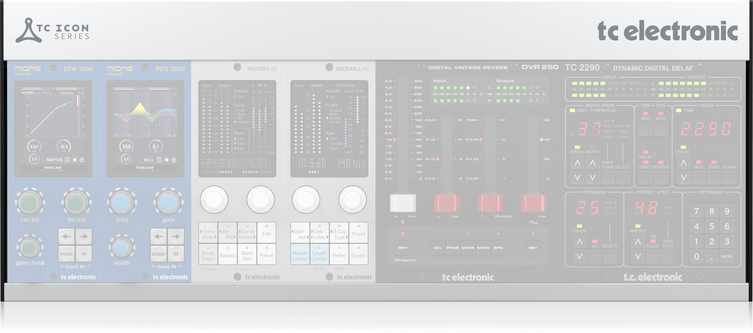The image size is (753, 333).
Task: Click the rat/att knob on DYN 3000
Action: click(30, 202)
